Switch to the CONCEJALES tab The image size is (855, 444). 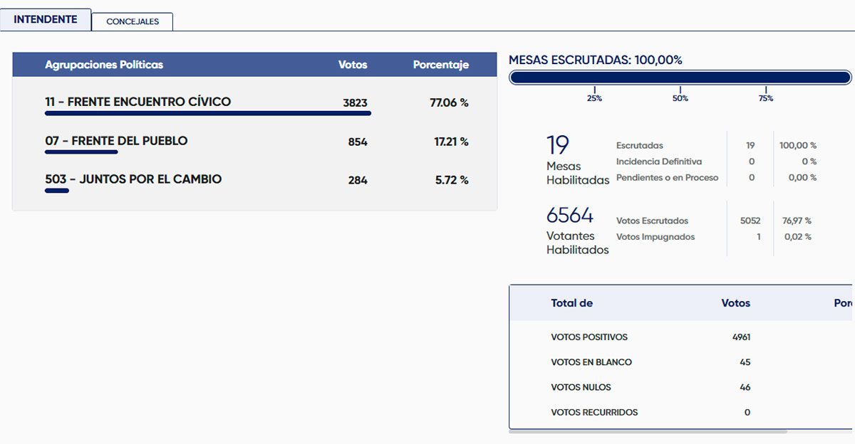coord(132,21)
